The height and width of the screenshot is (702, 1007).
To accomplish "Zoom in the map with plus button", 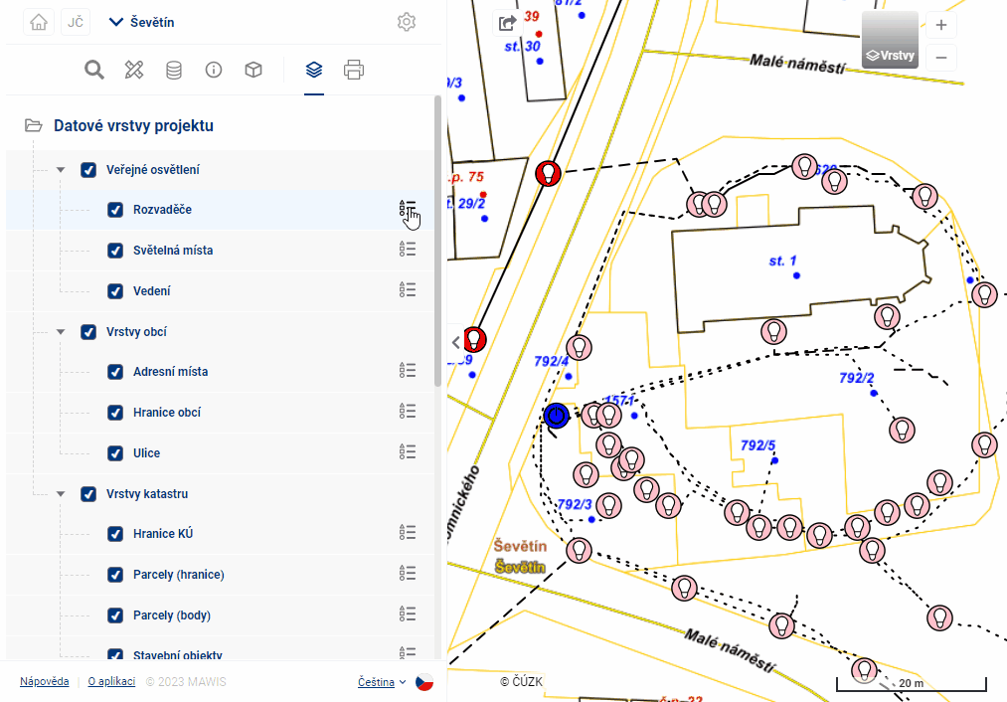I will (x=940, y=26).
